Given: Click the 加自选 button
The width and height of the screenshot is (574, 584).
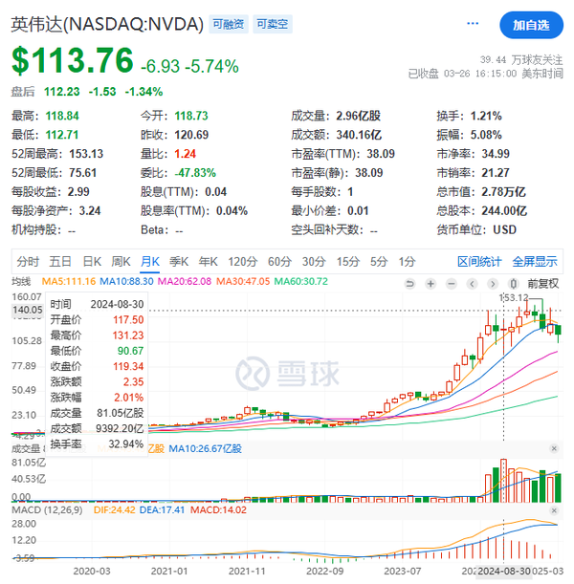Looking at the screenshot, I should 530,25.
